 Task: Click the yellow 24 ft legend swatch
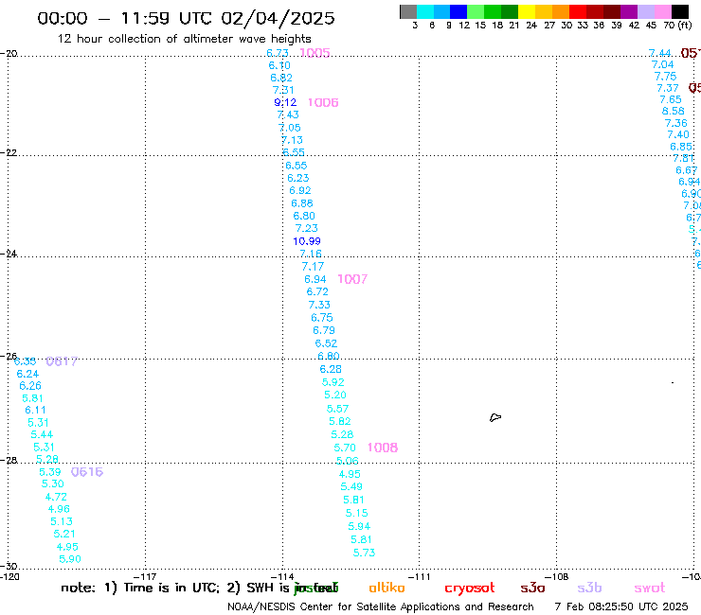tap(527, 11)
